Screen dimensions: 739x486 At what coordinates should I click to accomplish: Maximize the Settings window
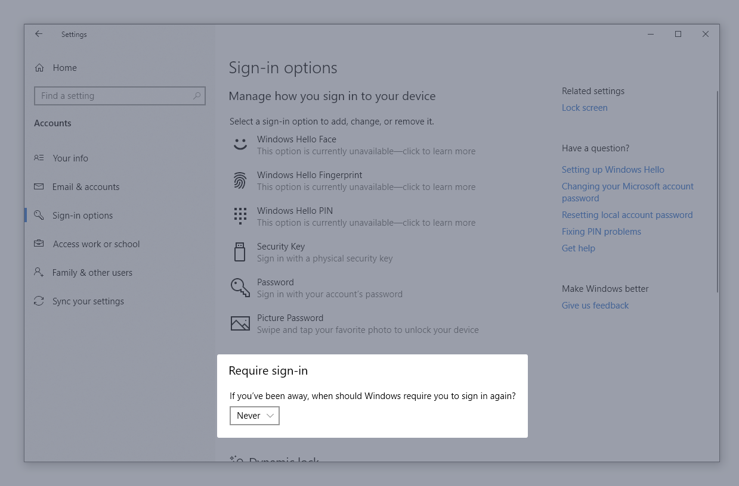click(x=678, y=35)
